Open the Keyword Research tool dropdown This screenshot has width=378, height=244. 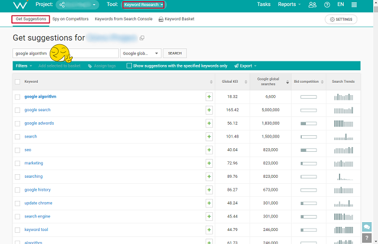pyautogui.click(x=143, y=5)
